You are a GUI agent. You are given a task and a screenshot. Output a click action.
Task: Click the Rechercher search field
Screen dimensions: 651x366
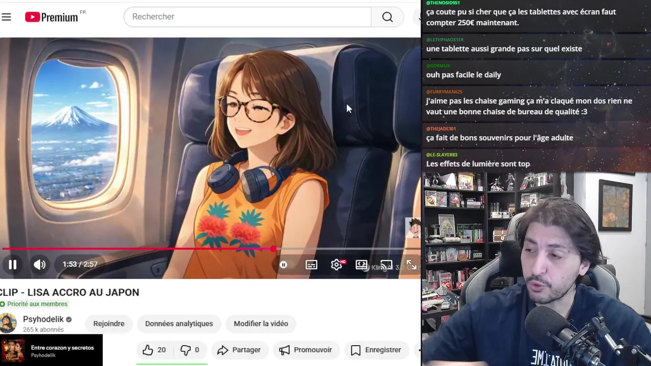point(247,17)
